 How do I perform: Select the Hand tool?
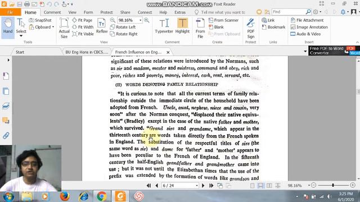[x=8, y=27]
